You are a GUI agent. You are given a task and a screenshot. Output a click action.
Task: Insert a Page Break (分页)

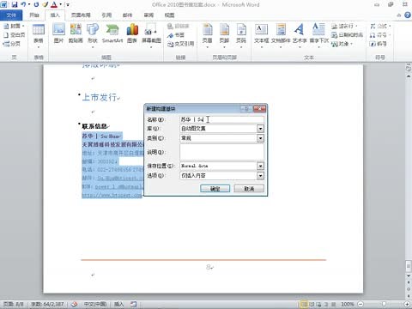point(11,44)
